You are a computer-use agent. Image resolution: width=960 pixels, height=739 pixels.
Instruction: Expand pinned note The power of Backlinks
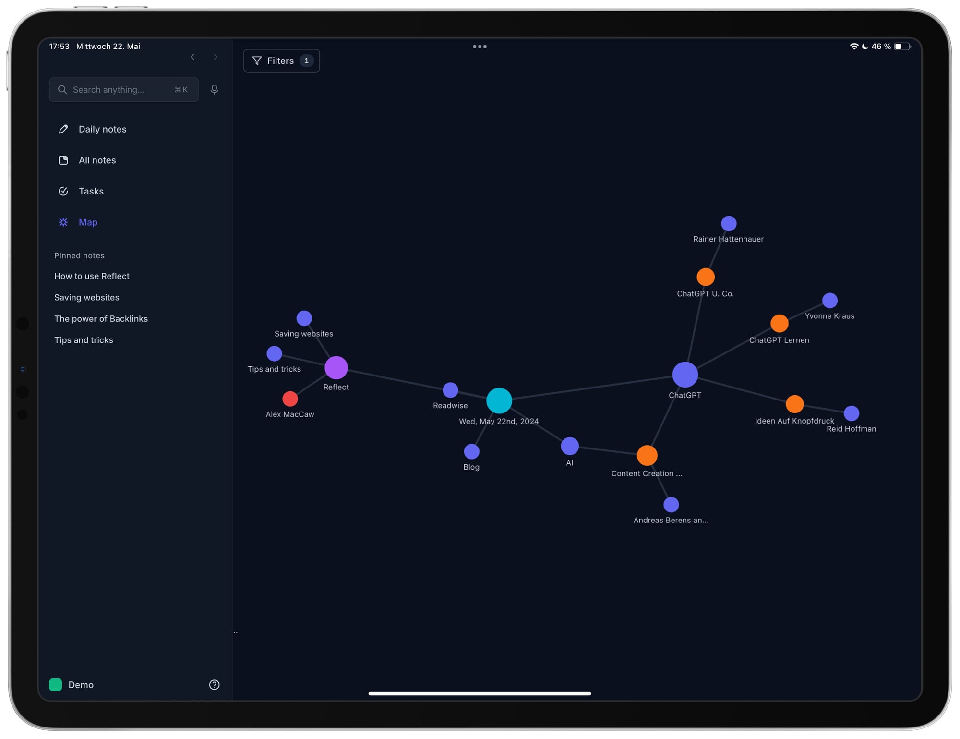click(x=100, y=318)
